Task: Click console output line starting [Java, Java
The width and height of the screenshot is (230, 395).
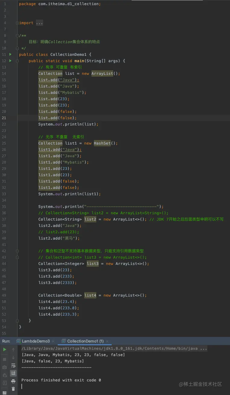Action: click(73, 355)
